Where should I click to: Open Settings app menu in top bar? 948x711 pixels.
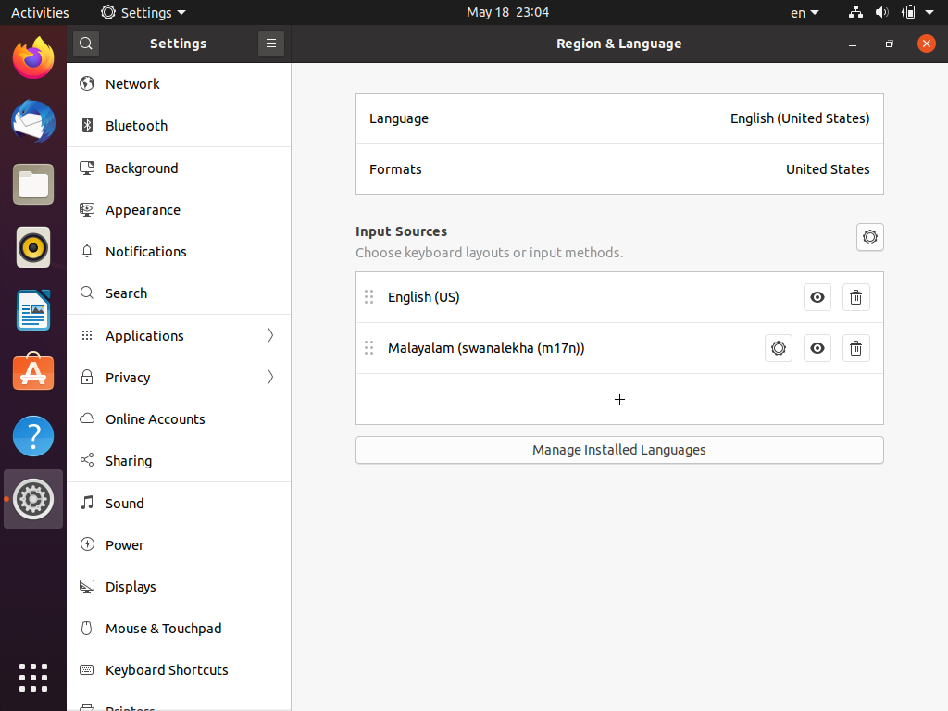(143, 13)
